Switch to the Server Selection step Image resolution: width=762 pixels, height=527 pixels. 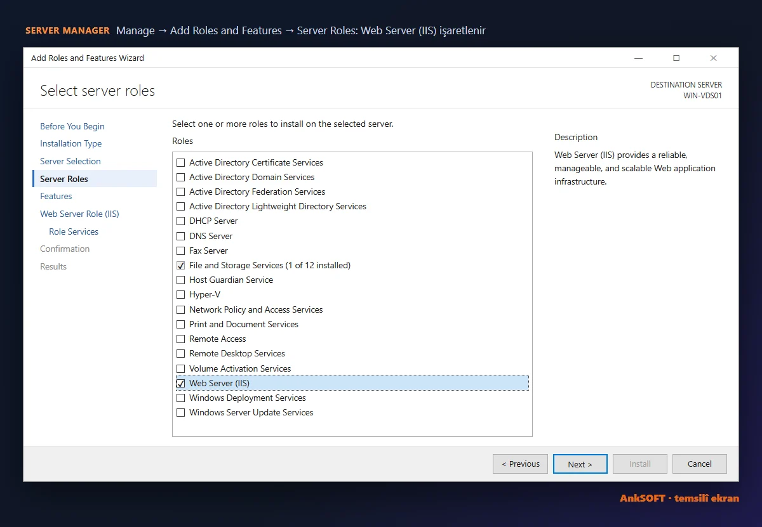click(70, 161)
